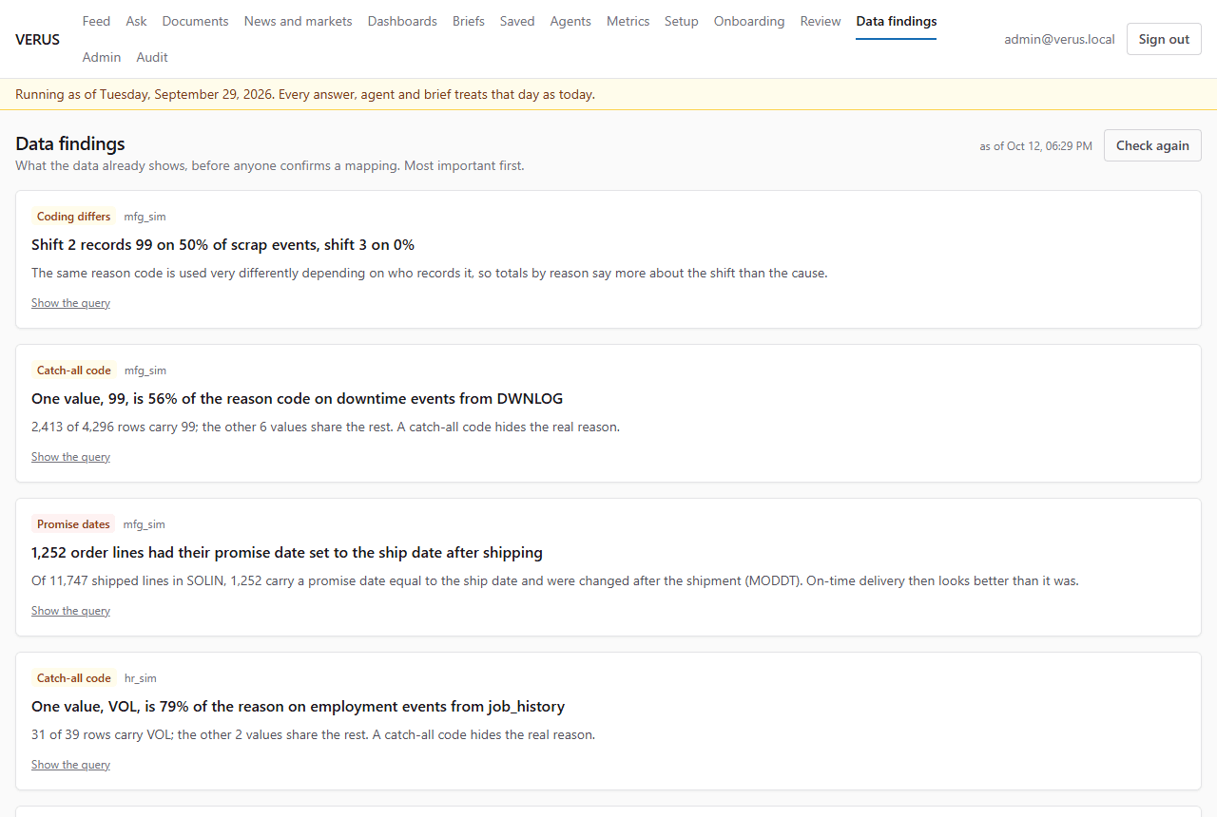Image resolution: width=1217 pixels, height=817 pixels.
Task: Open the Dashboards page
Action: click(402, 21)
